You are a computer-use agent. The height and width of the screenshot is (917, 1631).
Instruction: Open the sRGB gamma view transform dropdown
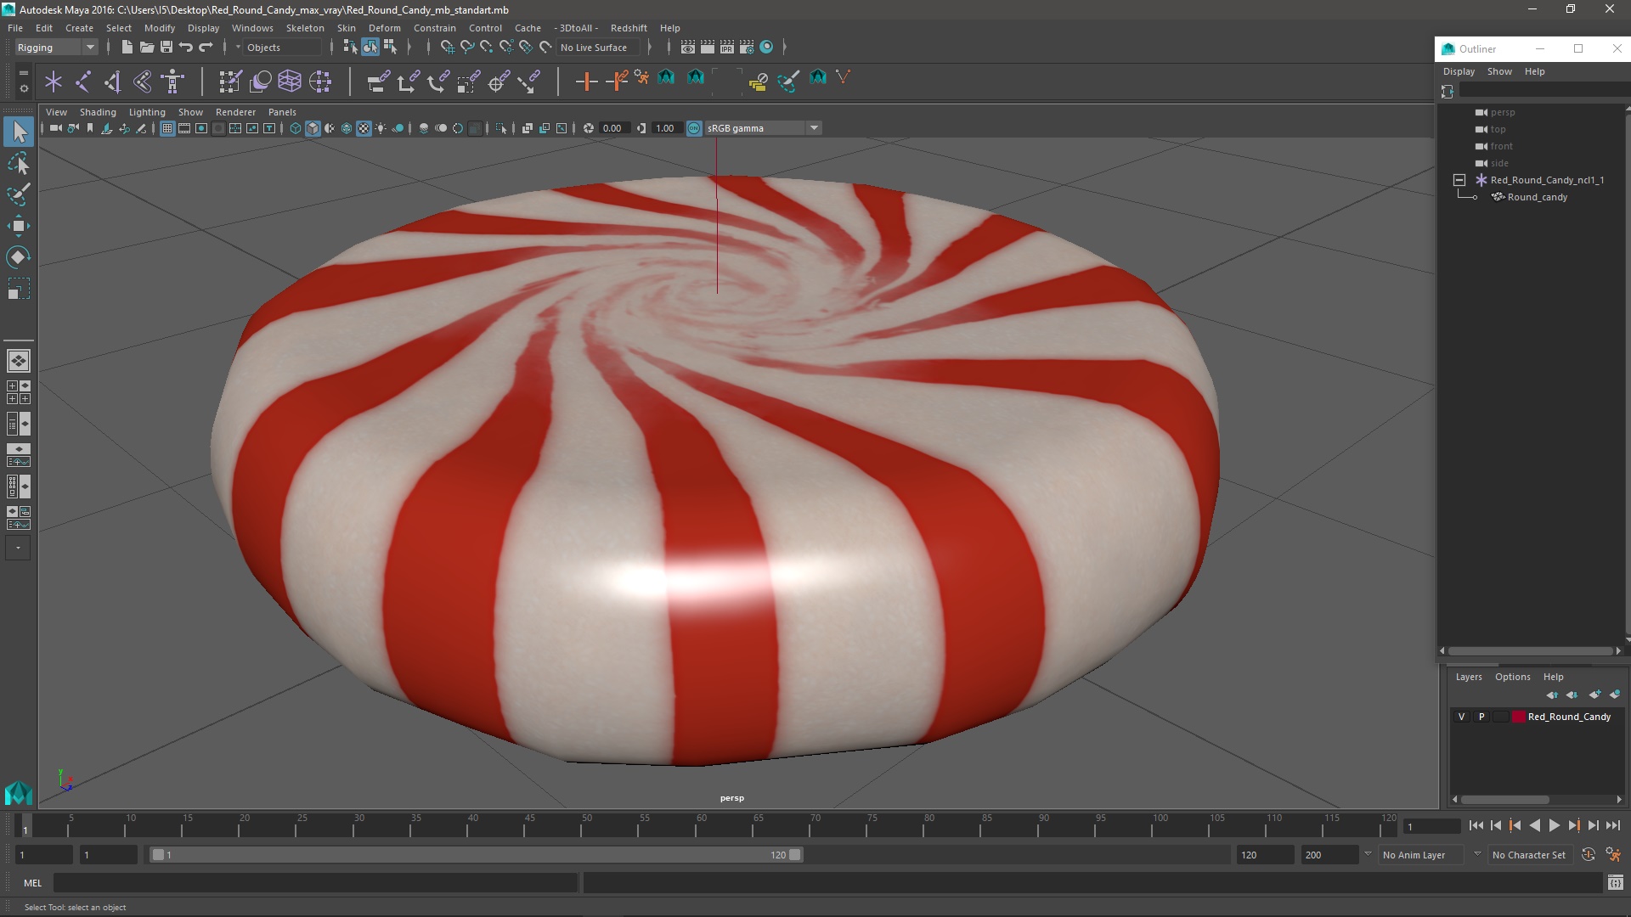[763, 128]
